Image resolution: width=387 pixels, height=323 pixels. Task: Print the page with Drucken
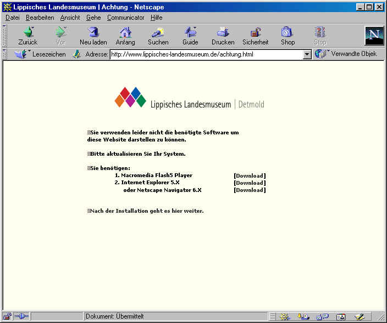pyautogui.click(x=223, y=36)
